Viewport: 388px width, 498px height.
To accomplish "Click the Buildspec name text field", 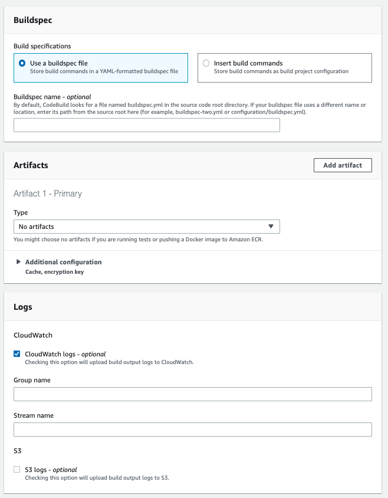I will tap(146, 125).
